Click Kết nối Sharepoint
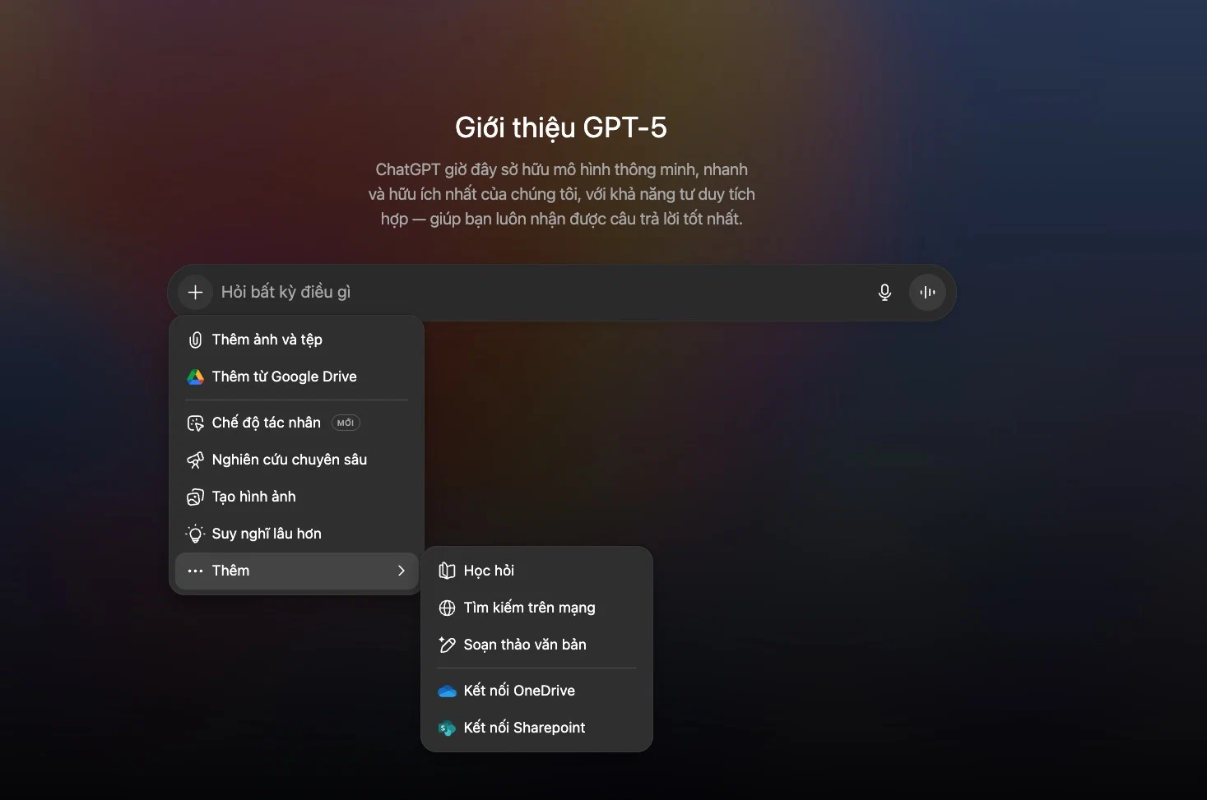Image resolution: width=1207 pixels, height=800 pixels. point(536,728)
